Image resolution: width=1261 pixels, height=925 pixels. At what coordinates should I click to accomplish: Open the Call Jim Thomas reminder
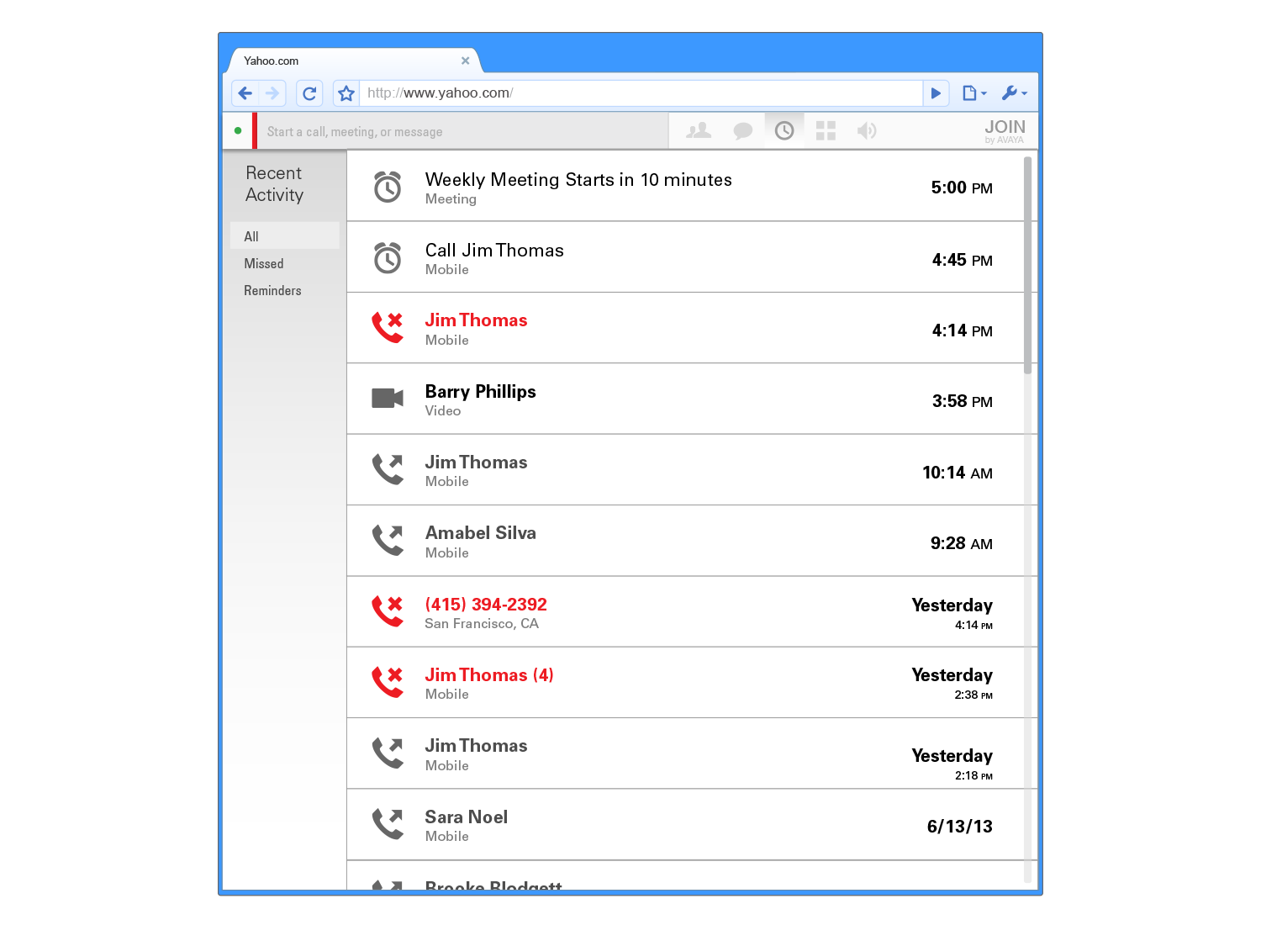click(x=686, y=257)
